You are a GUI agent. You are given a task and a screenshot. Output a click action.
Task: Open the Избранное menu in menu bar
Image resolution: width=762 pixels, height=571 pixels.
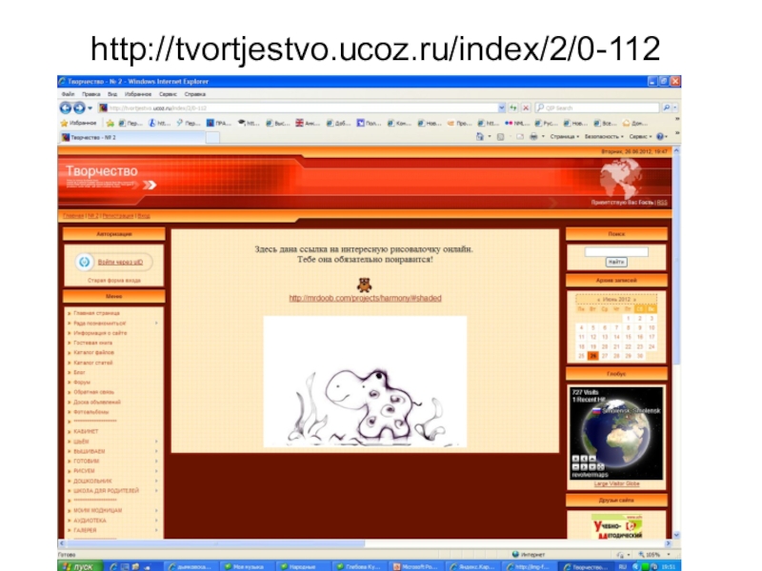(x=138, y=94)
